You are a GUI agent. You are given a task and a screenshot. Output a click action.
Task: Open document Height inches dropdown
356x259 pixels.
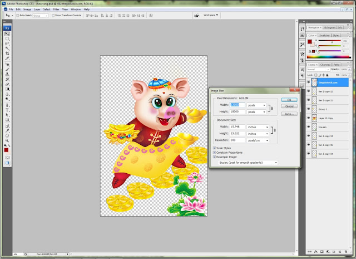(x=258, y=134)
